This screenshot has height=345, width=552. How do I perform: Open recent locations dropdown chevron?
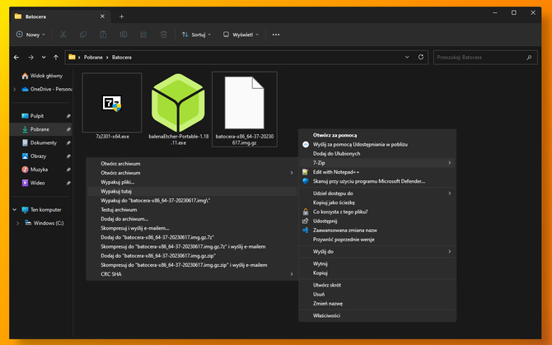click(x=44, y=58)
